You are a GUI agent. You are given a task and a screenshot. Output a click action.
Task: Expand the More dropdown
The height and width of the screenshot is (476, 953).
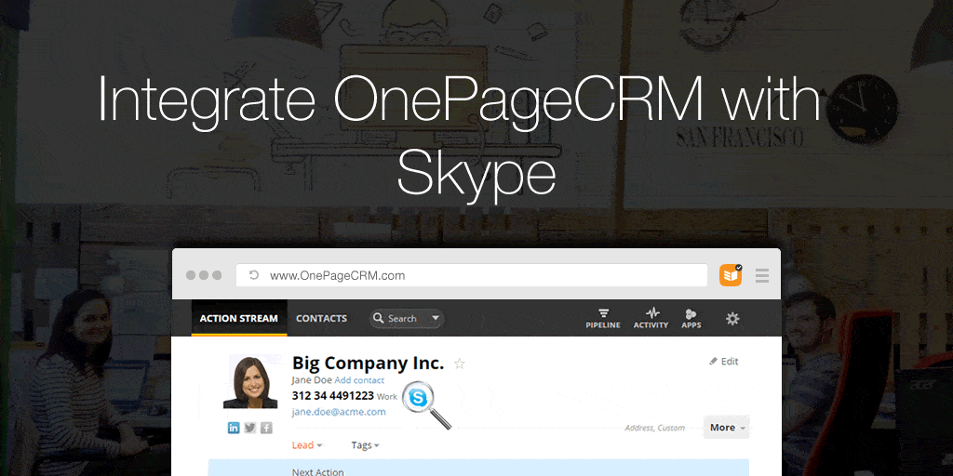coord(727,428)
